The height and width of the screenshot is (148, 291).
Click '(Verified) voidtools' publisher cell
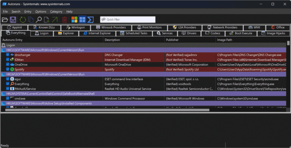[x=178, y=84]
